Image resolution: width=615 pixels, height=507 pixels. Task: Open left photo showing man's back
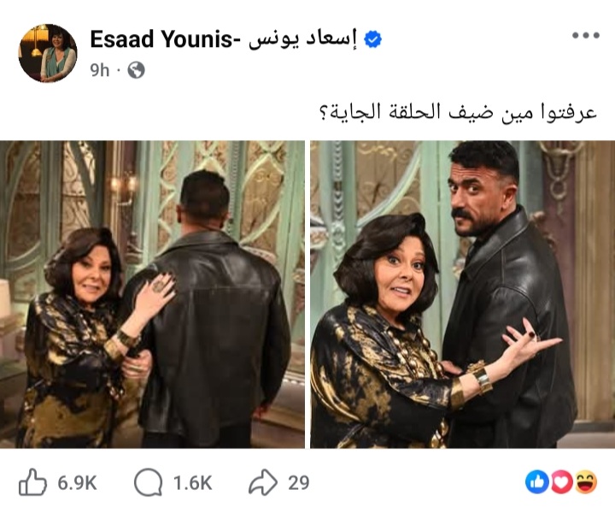click(x=152, y=294)
